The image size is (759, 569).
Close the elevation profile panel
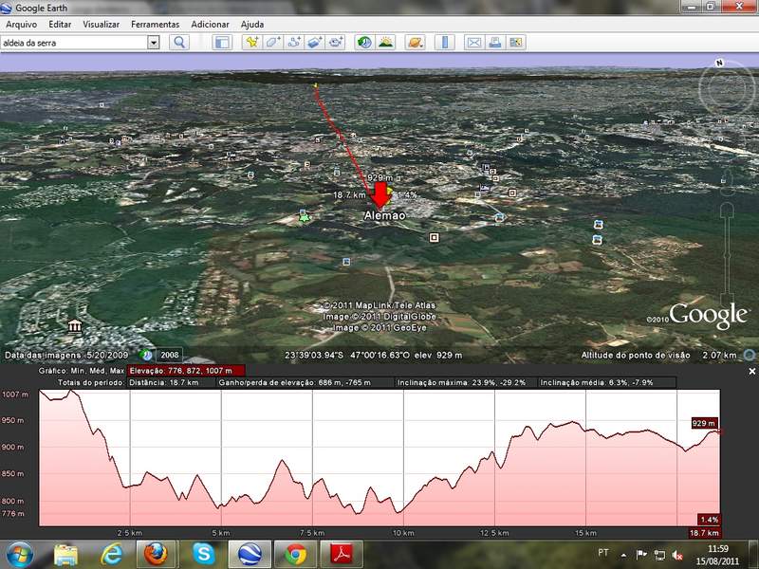[x=751, y=371]
